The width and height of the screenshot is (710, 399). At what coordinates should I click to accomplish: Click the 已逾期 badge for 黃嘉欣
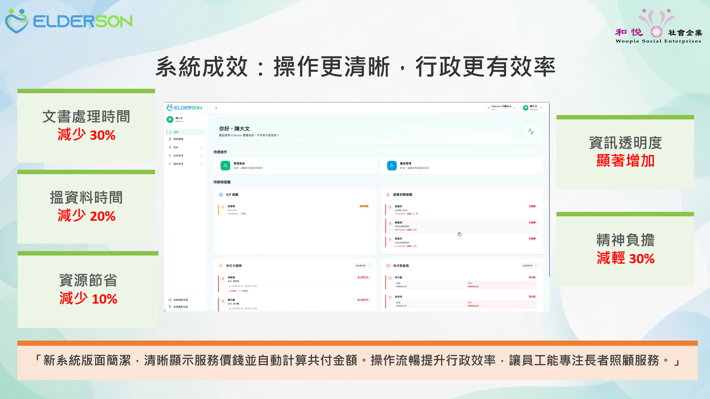(x=532, y=206)
